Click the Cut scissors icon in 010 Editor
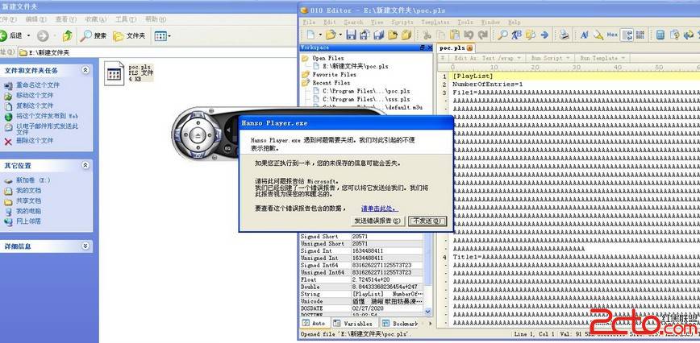Screen dimensions: 700x343 point(427,35)
